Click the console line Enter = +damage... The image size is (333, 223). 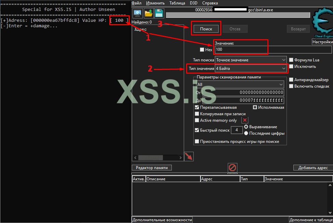[29, 26]
